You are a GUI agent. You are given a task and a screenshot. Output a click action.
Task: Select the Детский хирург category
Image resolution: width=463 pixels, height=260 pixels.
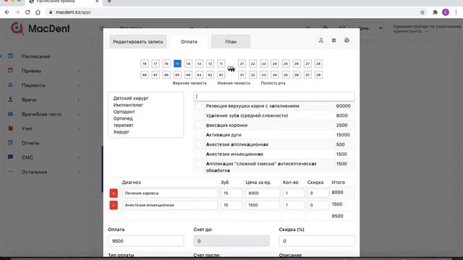tap(131, 98)
